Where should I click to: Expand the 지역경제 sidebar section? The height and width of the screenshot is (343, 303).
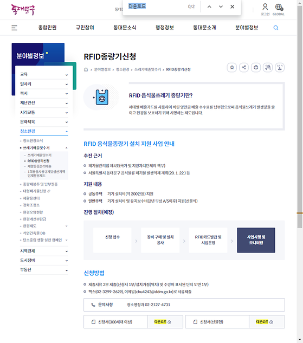(44, 251)
